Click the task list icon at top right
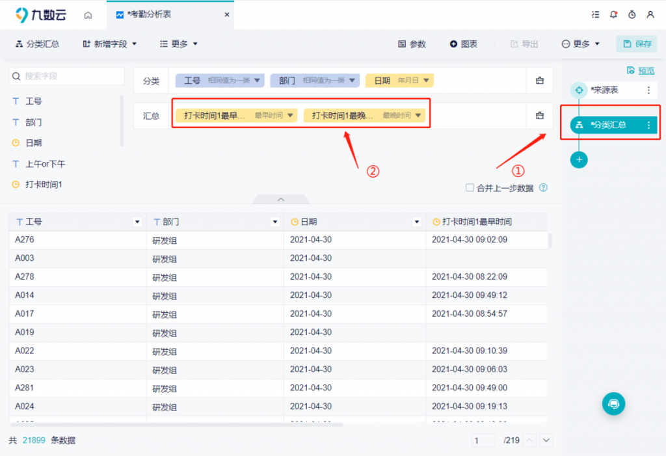This screenshot has height=456, width=666. coord(595,14)
